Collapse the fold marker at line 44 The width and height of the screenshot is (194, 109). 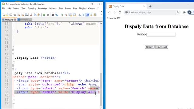pos(13,65)
